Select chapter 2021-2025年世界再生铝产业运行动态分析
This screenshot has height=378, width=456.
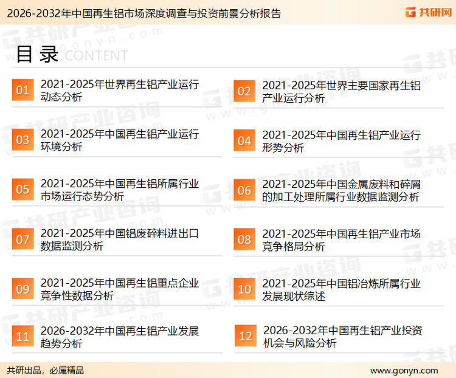pyautogui.click(x=120, y=91)
